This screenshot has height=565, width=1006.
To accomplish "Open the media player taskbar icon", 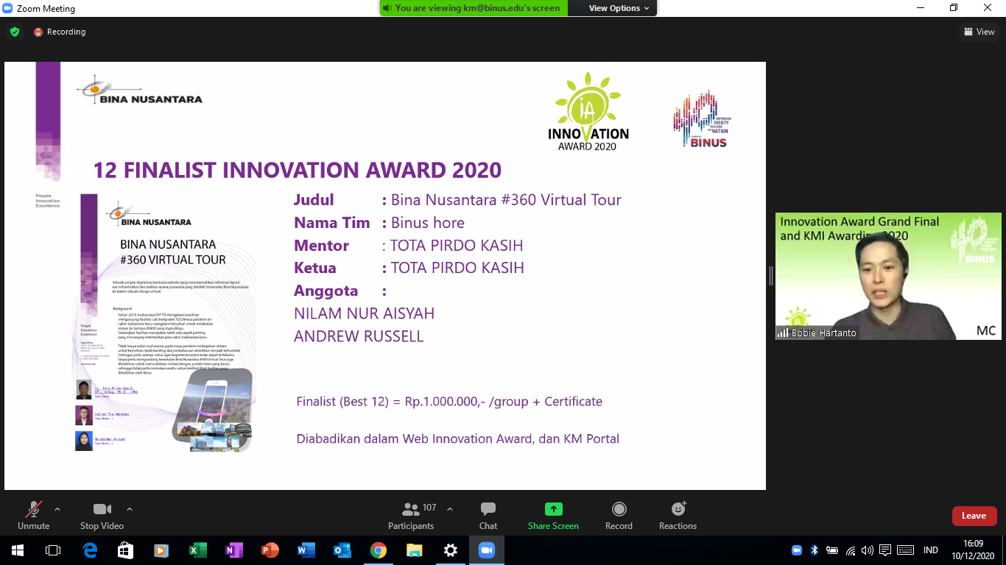I will coord(162,550).
